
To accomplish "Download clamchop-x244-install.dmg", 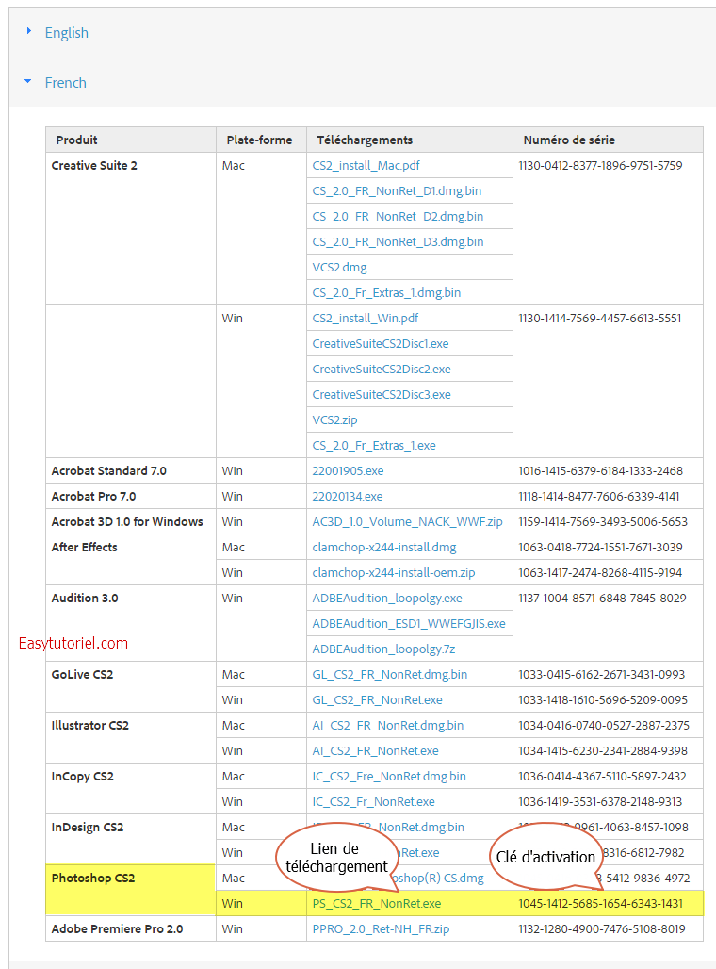I will 384,548.
